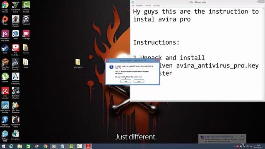The image size is (265, 149).
Task: Open the Avira Launcher desktop shortcut
Action: 5,93
